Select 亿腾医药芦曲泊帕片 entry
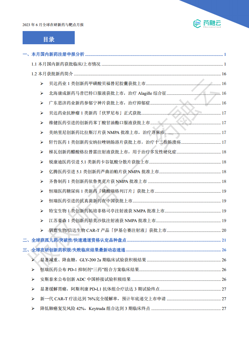The height and width of the screenshot is (352, 249). [133, 172]
